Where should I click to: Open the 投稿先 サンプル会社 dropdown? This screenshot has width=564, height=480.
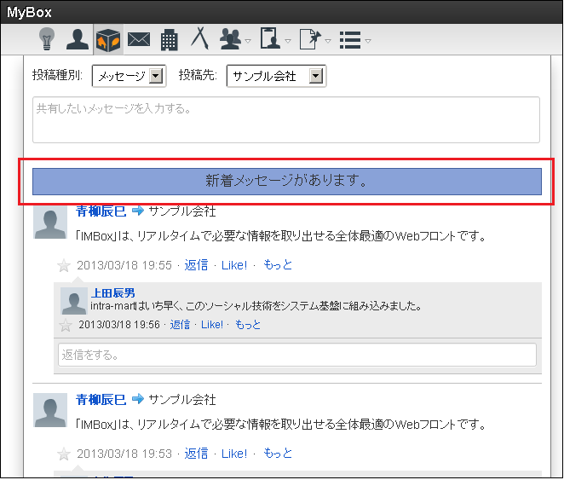[x=276, y=76]
